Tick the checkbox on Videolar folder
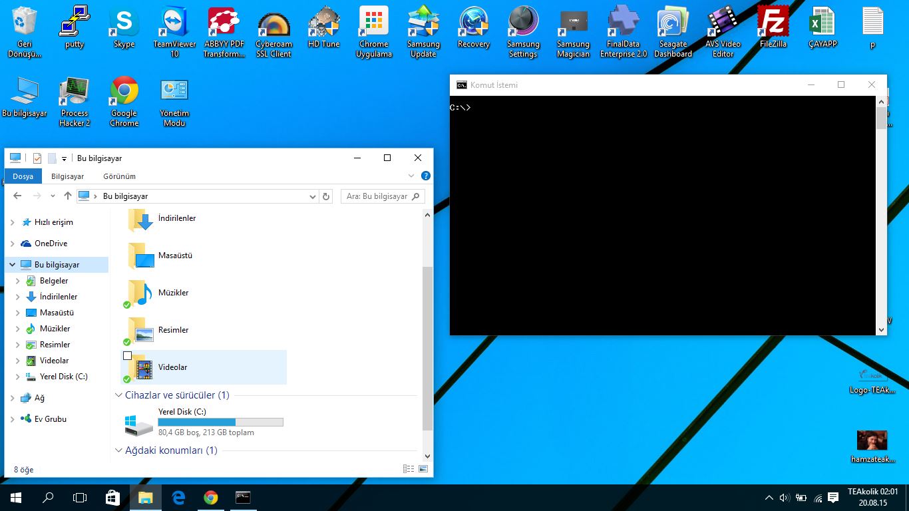Image resolution: width=909 pixels, height=511 pixels. [128, 356]
